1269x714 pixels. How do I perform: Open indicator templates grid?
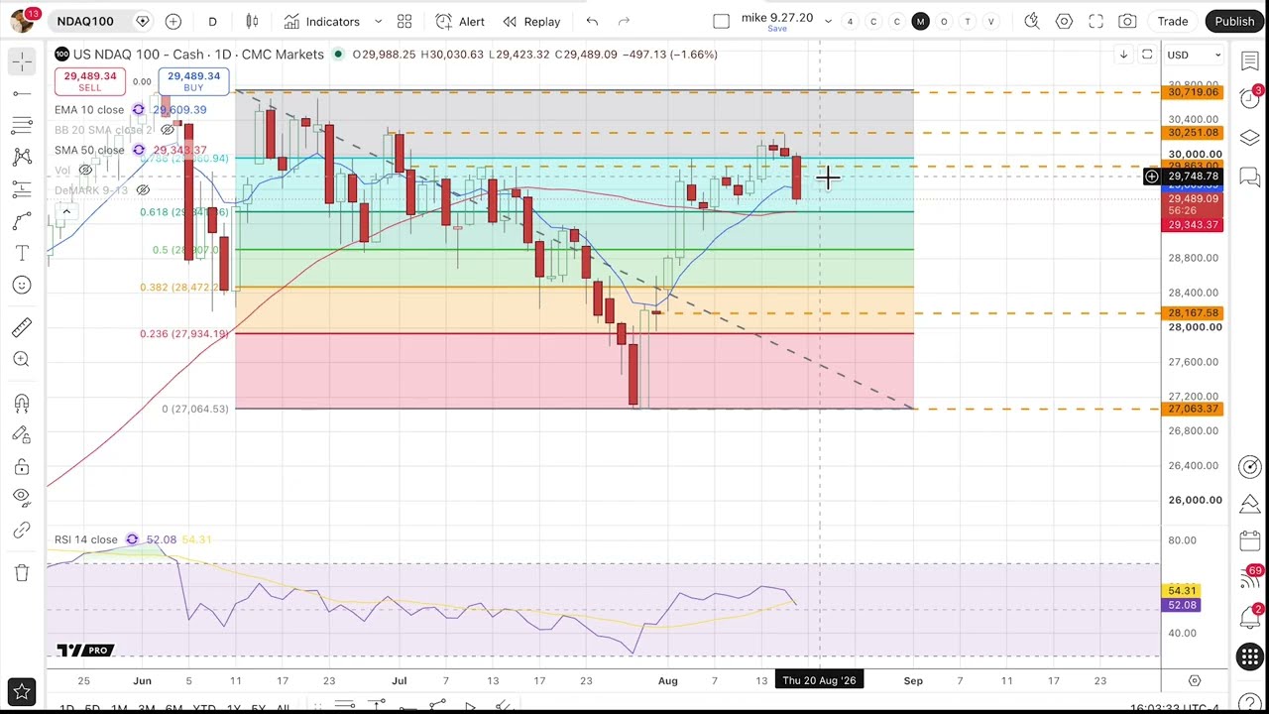[x=404, y=21]
